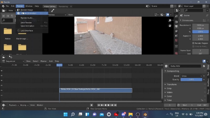Click the Blender logo icon
The width and height of the screenshot is (210, 118).
click(x=3, y=6)
